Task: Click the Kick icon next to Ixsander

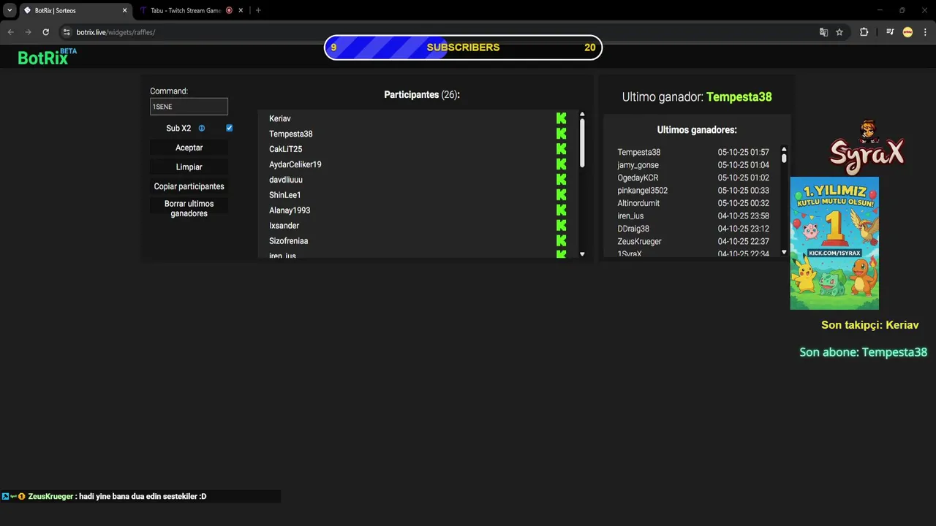Action: click(x=561, y=226)
